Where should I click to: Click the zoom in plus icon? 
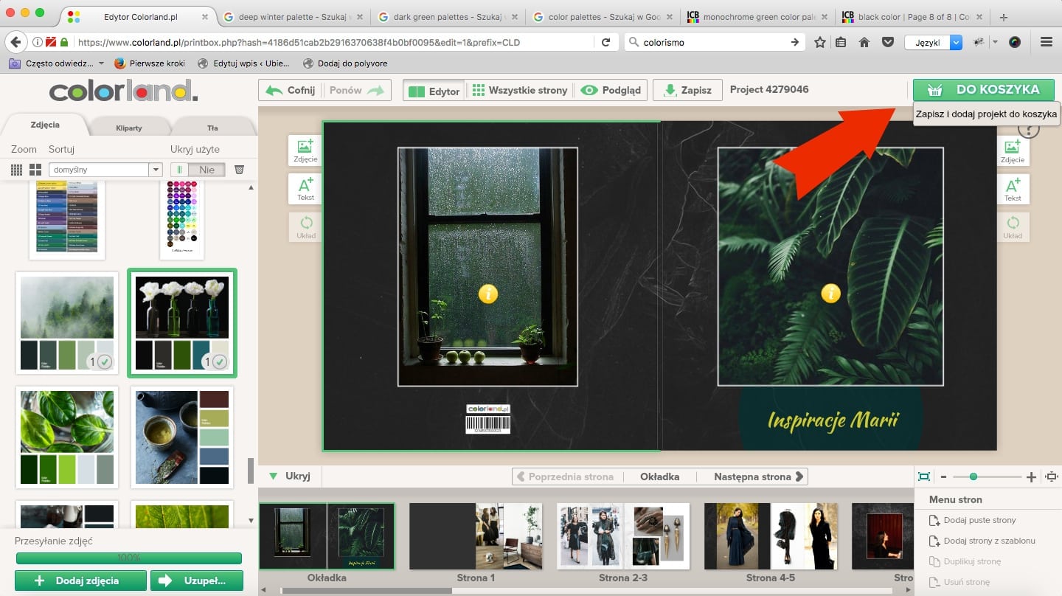1031,477
